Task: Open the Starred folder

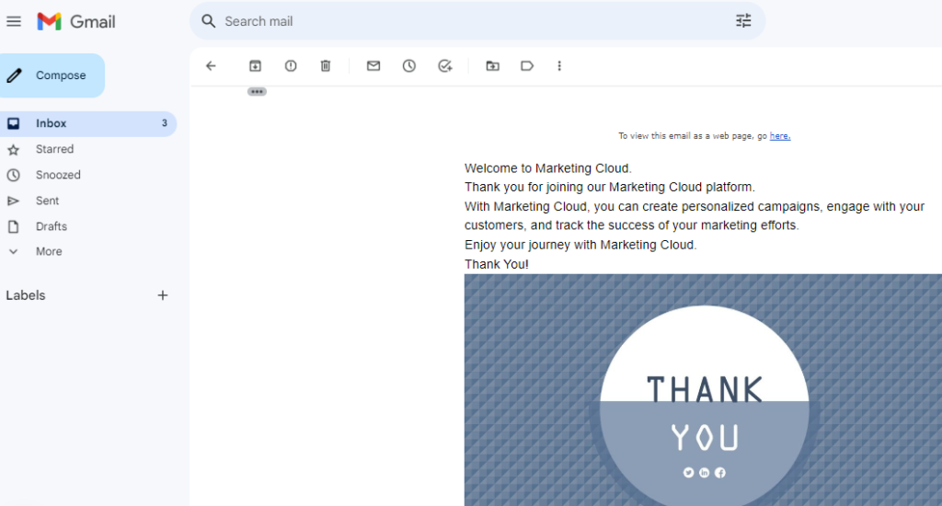Action: 54,149
